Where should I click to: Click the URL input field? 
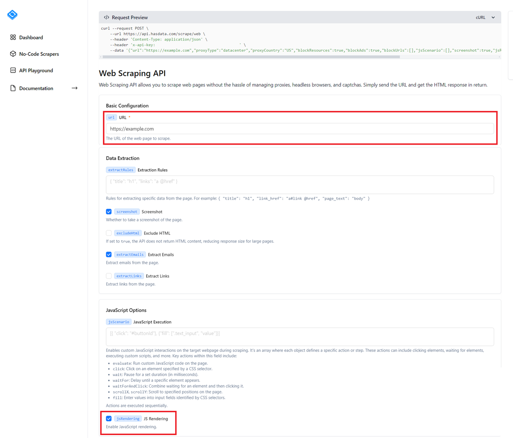click(x=300, y=129)
